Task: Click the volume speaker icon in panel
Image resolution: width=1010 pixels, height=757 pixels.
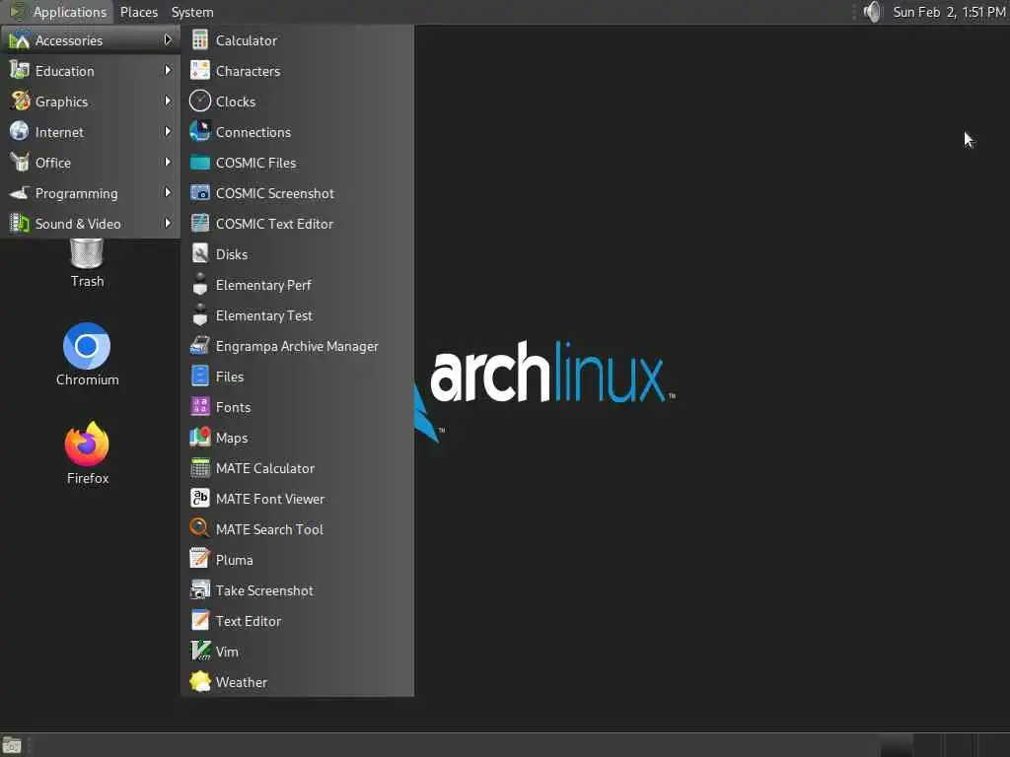Action: point(872,12)
